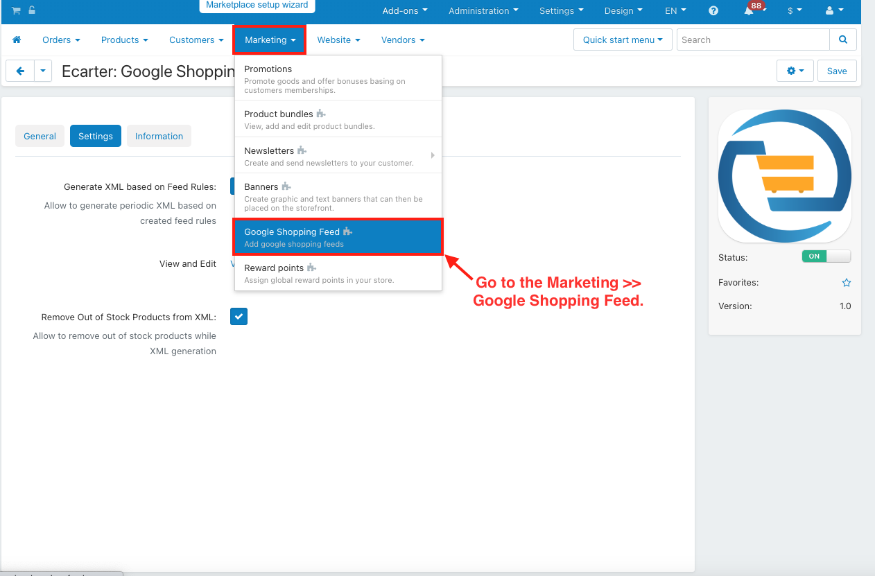Click the back arrow button
Viewport: 875px width, 576px height.
point(20,71)
